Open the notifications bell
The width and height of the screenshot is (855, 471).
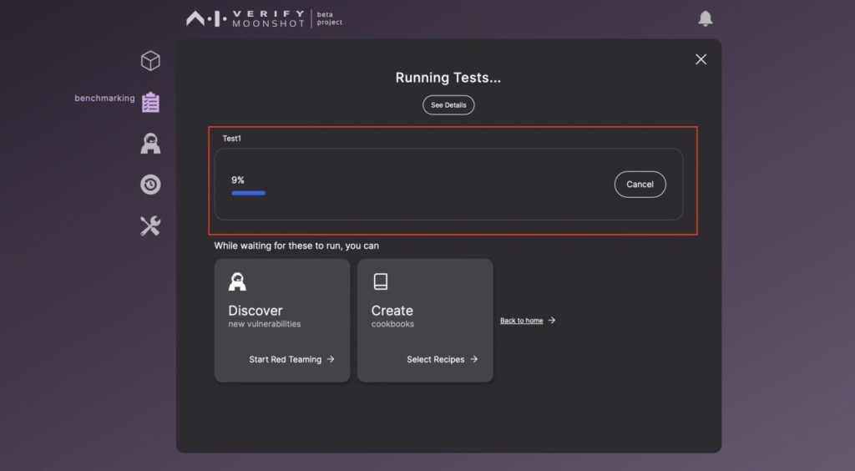(706, 18)
